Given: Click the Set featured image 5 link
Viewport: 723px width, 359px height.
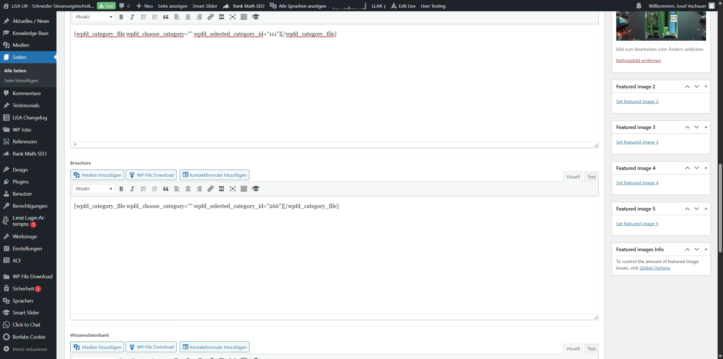Looking at the screenshot, I should pos(637,223).
